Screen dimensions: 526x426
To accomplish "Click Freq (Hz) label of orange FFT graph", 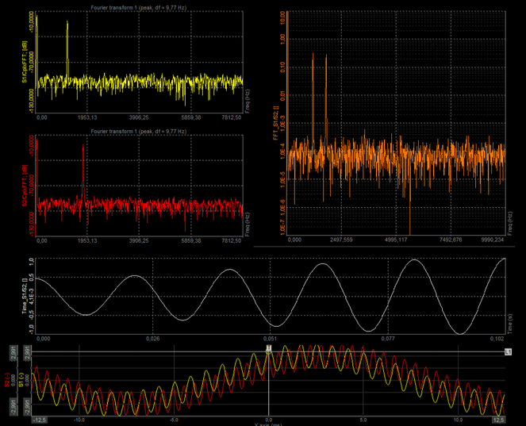I will pyautogui.click(x=510, y=224).
